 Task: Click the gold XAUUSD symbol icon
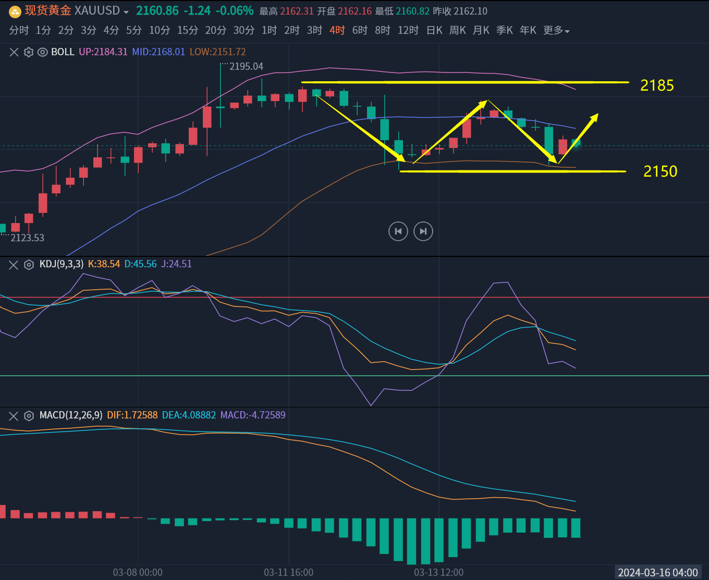tap(16, 11)
